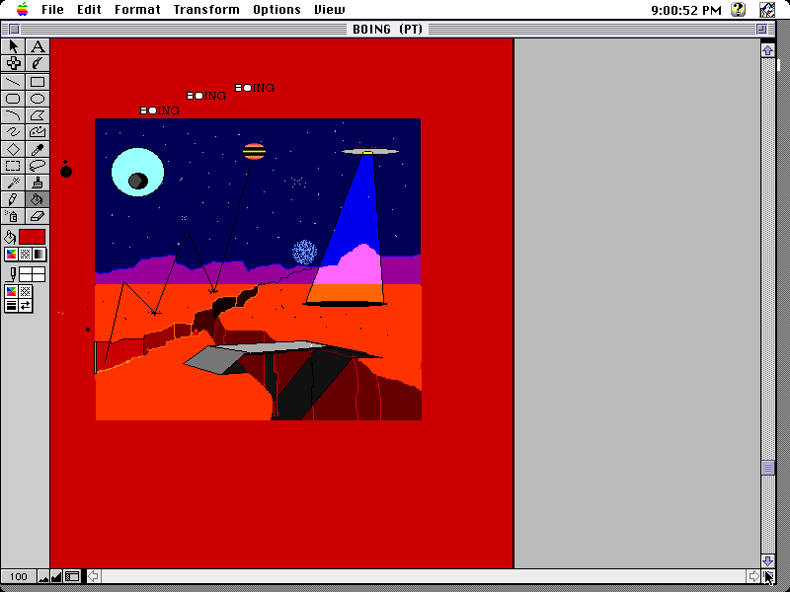Click the flying saucer in the painting
Image resolution: width=790 pixels, height=592 pixels.
point(369,151)
